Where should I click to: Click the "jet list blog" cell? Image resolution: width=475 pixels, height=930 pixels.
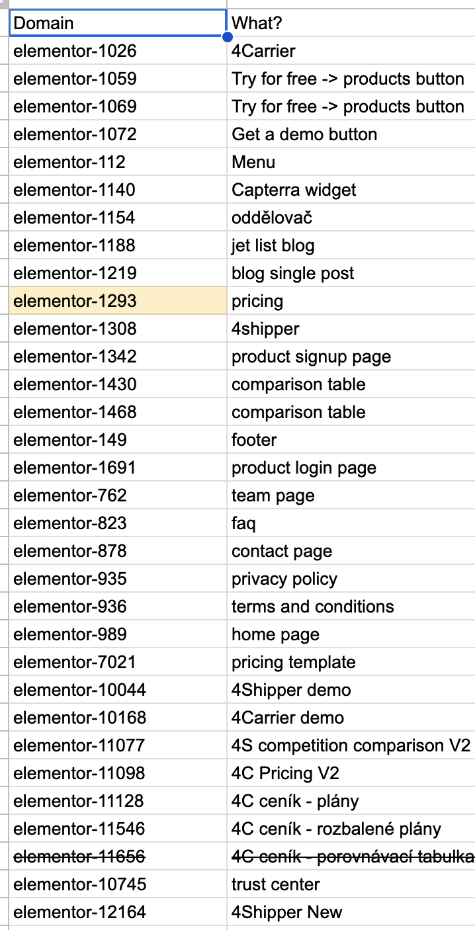pos(351,245)
